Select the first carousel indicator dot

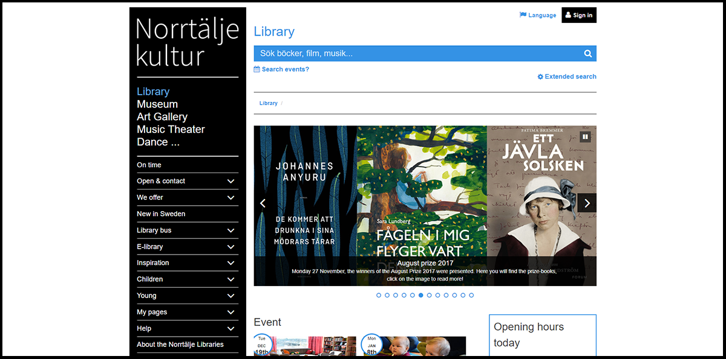pyautogui.click(x=379, y=295)
